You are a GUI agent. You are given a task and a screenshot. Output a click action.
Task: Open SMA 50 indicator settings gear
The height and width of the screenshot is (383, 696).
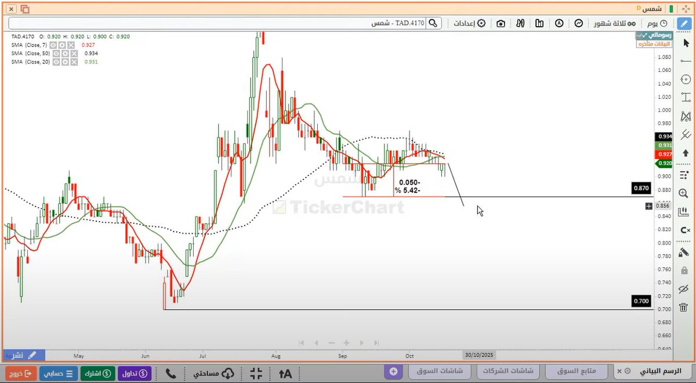65,53
